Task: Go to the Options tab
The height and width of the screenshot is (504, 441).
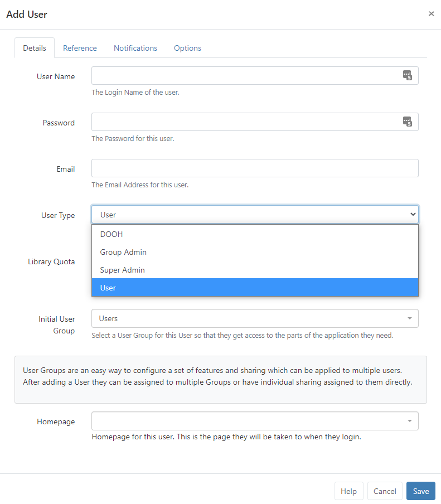Action: [187, 48]
